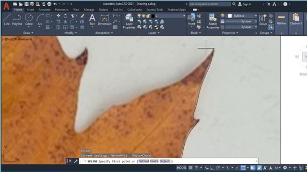Expand the Annotation panel

[x=104, y=33]
